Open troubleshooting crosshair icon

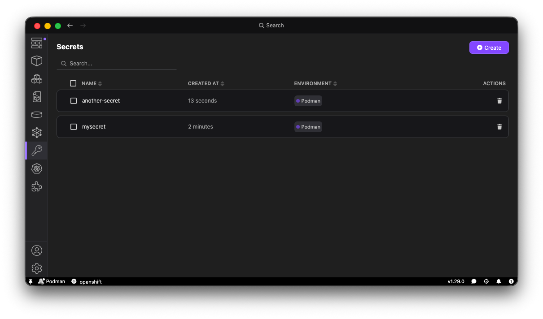(x=486, y=281)
